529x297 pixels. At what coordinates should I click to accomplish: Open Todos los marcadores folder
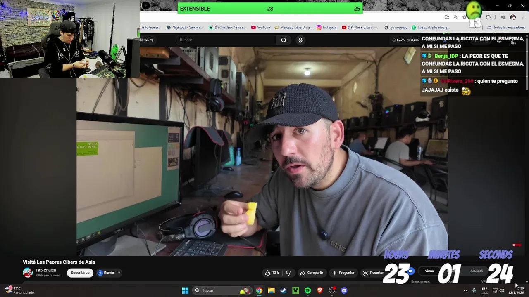click(x=506, y=28)
